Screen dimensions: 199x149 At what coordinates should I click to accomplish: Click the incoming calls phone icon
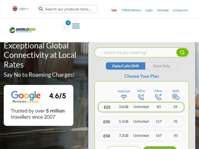pyautogui.click(x=141, y=97)
